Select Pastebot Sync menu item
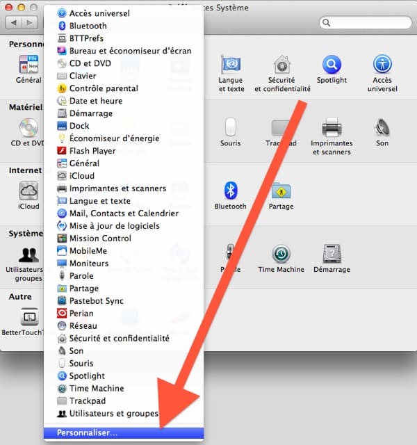This screenshot has height=445, width=417. (124, 300)
